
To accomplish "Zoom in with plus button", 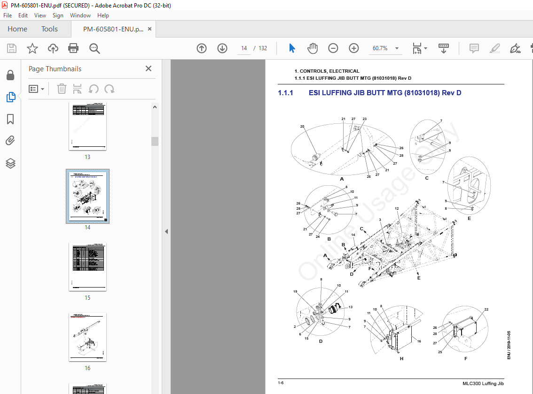I will tap(354, 48).
